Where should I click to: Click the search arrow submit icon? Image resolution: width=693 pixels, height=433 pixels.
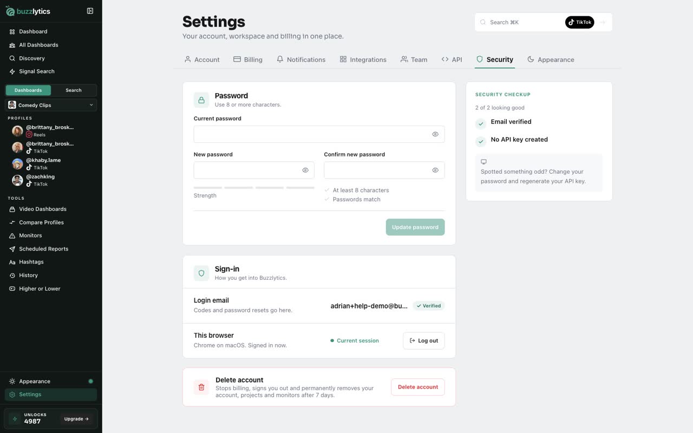[x=603, y=22]
